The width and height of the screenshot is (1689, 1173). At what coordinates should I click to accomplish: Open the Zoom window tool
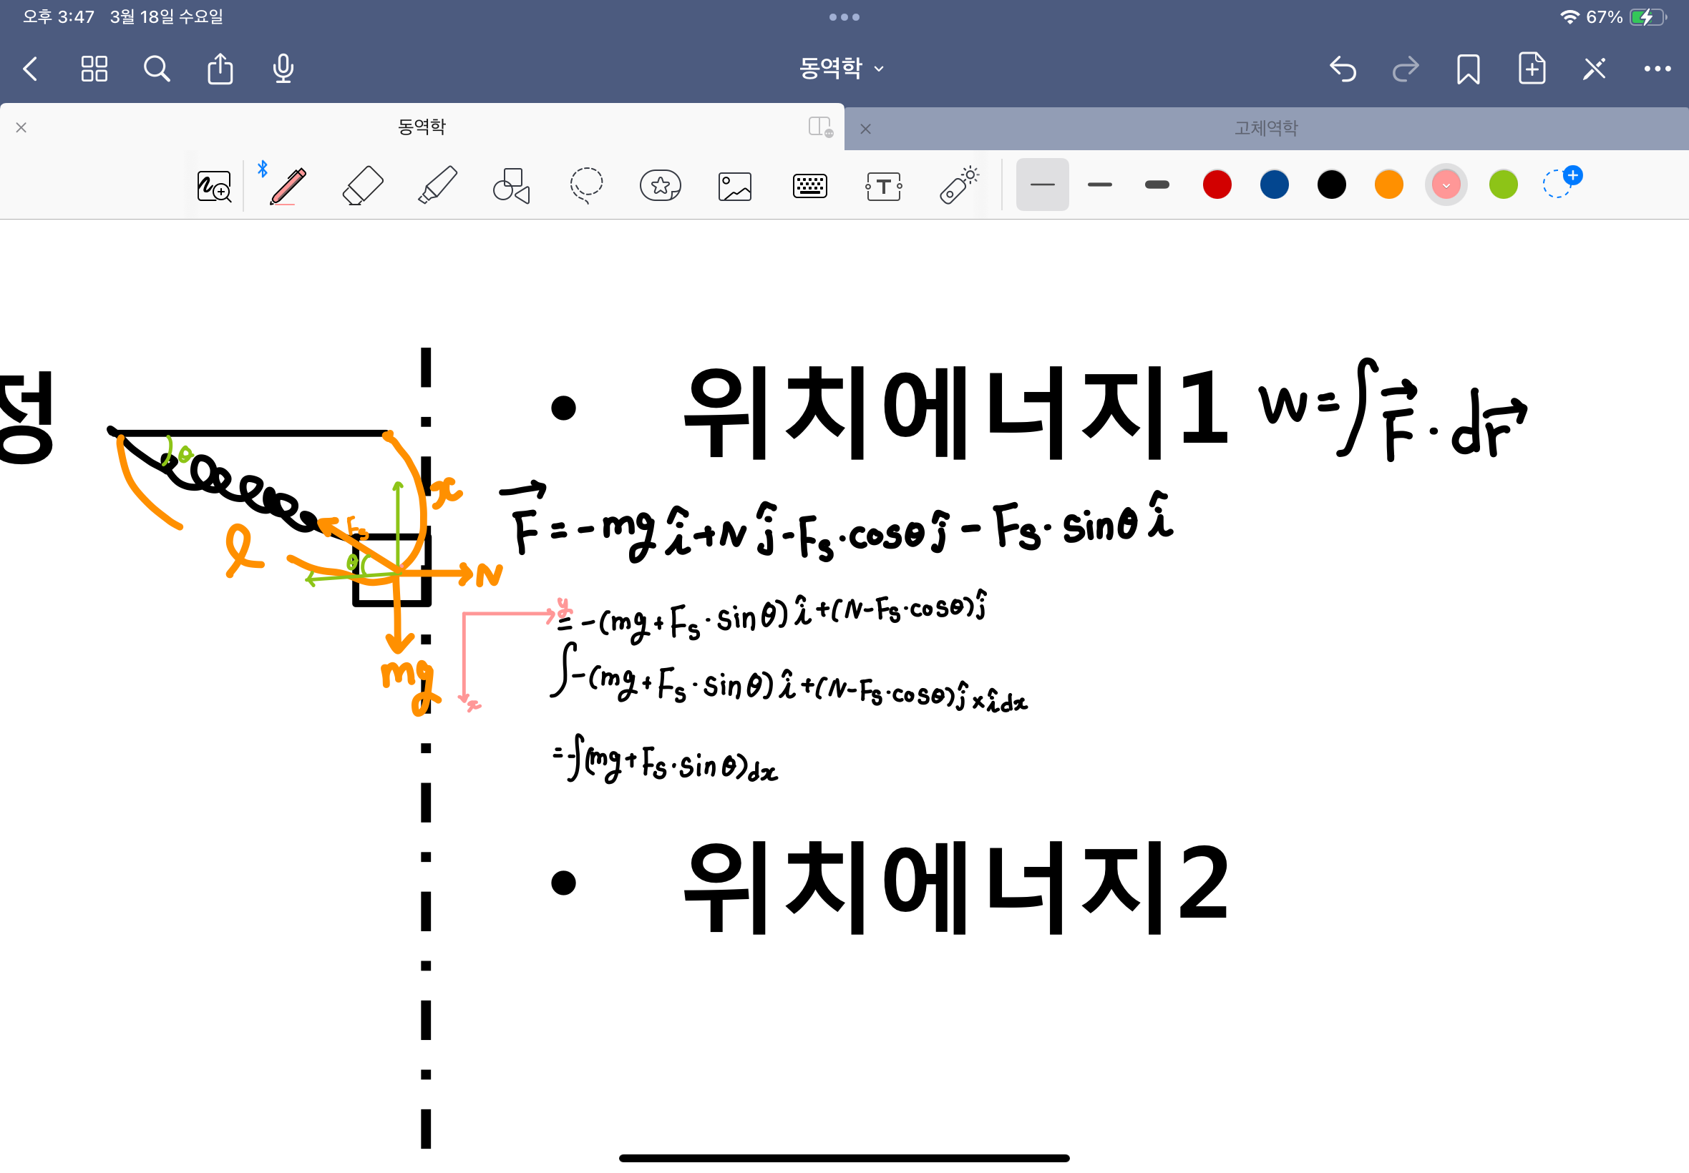point(214,185)
